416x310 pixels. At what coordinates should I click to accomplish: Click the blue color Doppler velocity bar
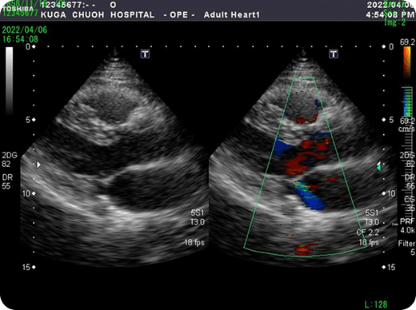pos(407,101)
